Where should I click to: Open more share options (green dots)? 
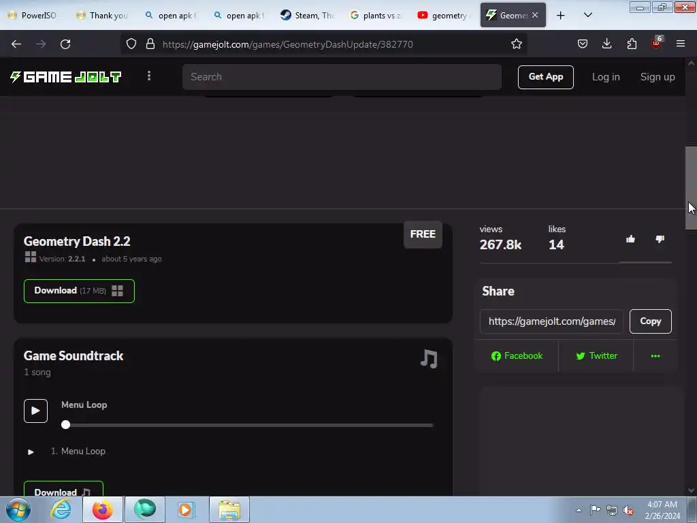click(655, 355)
